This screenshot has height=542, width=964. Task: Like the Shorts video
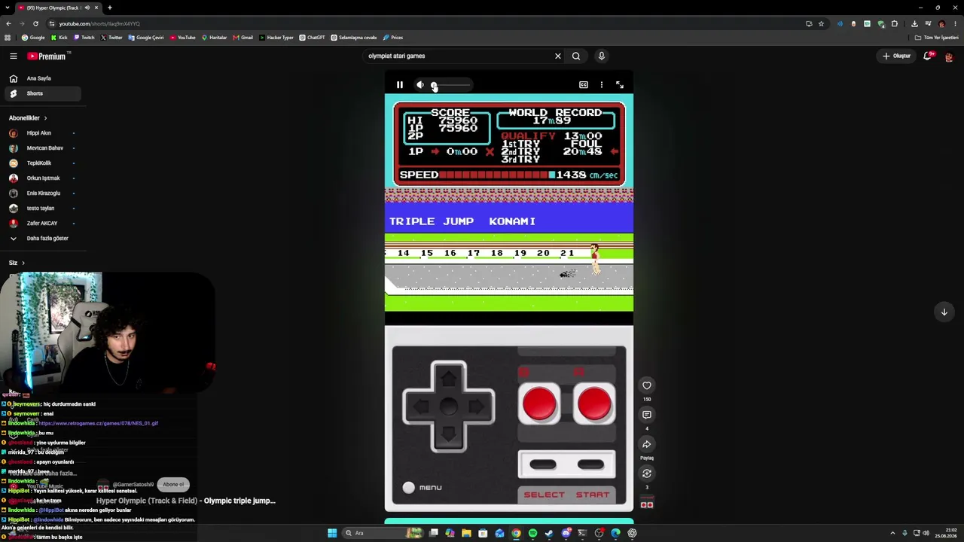click(647, 385)
